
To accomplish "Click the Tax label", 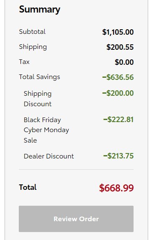I will pyautogui.click(x=24, y=62).
